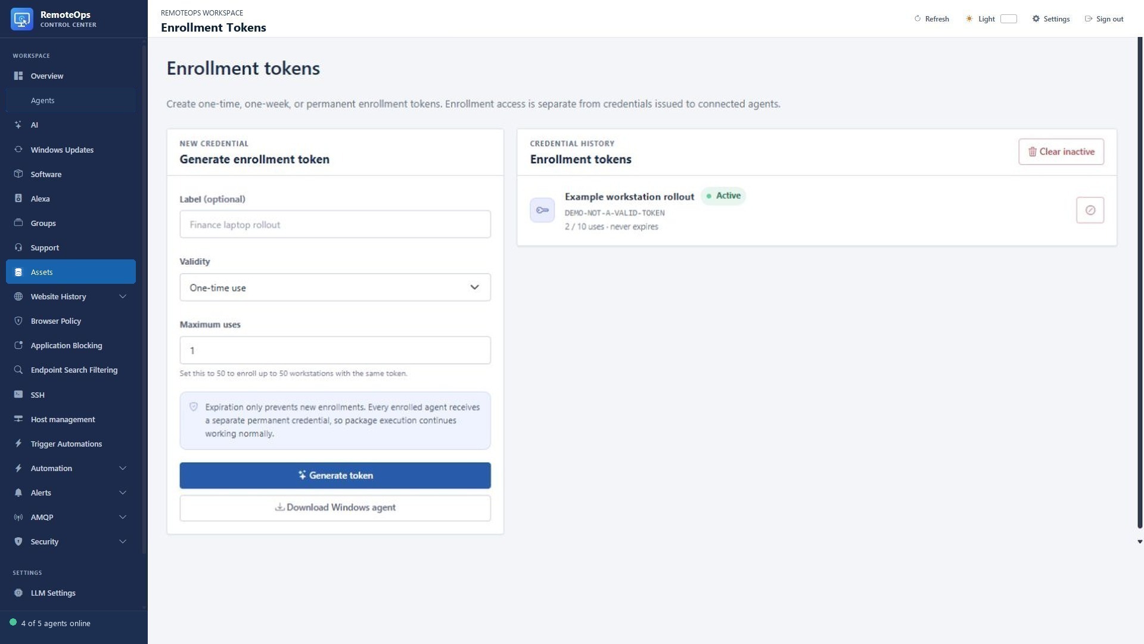Open Settings from the top bar
This screenshot has height=644, width=1144.
(1050, 19)
